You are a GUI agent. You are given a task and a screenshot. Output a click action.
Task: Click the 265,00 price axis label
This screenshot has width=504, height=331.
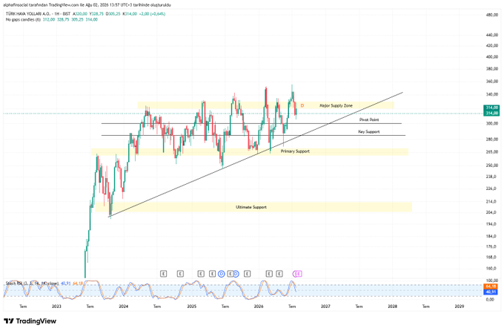pos(492,151)
